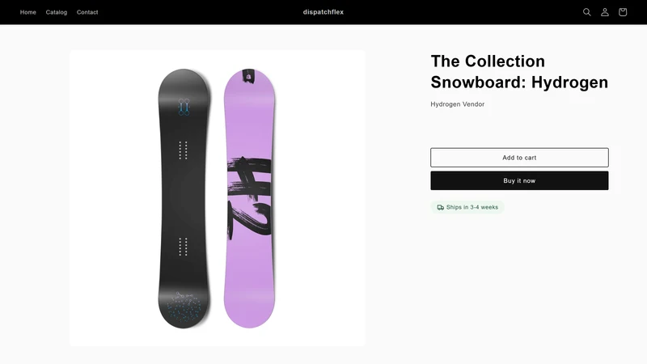Image resolution: width=647 pixels, height=364 pixels.
Task: Open the Catalog menu item
Action: click(57, 12)
